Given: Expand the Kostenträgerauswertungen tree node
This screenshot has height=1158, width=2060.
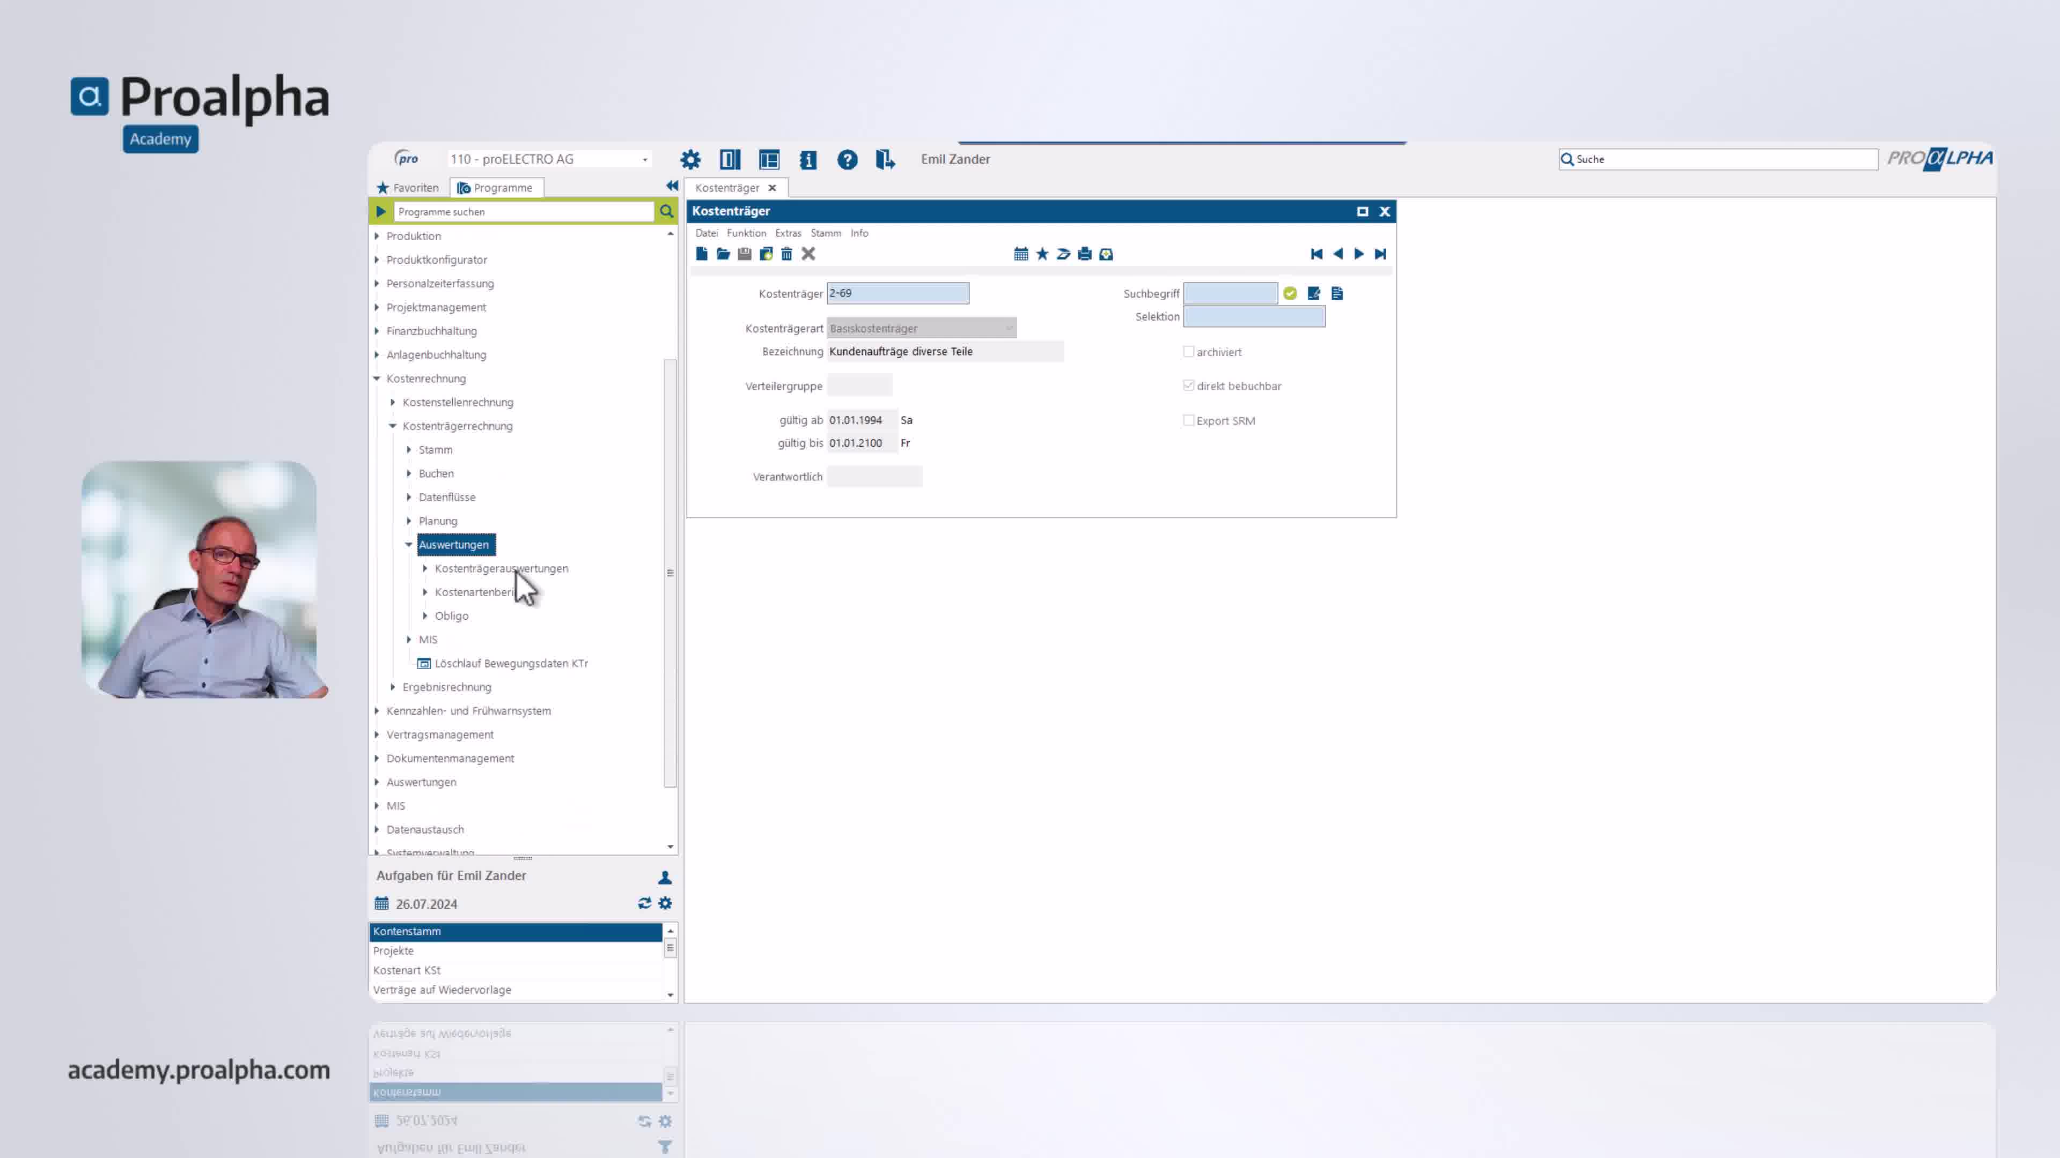Looking at the screenshot, I should tap(425, 568).
